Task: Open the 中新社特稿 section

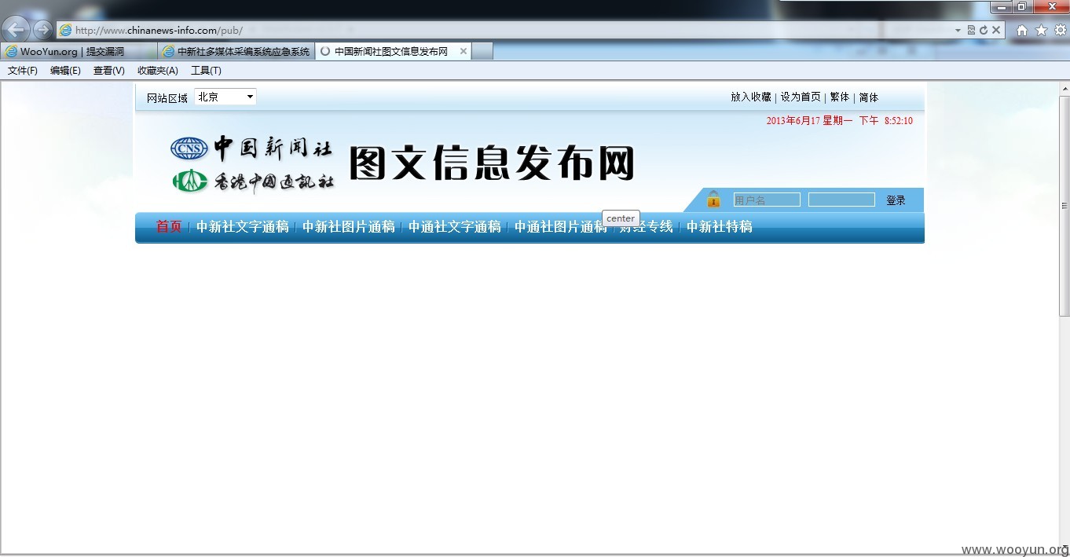Action: click(x=720, y=227)
